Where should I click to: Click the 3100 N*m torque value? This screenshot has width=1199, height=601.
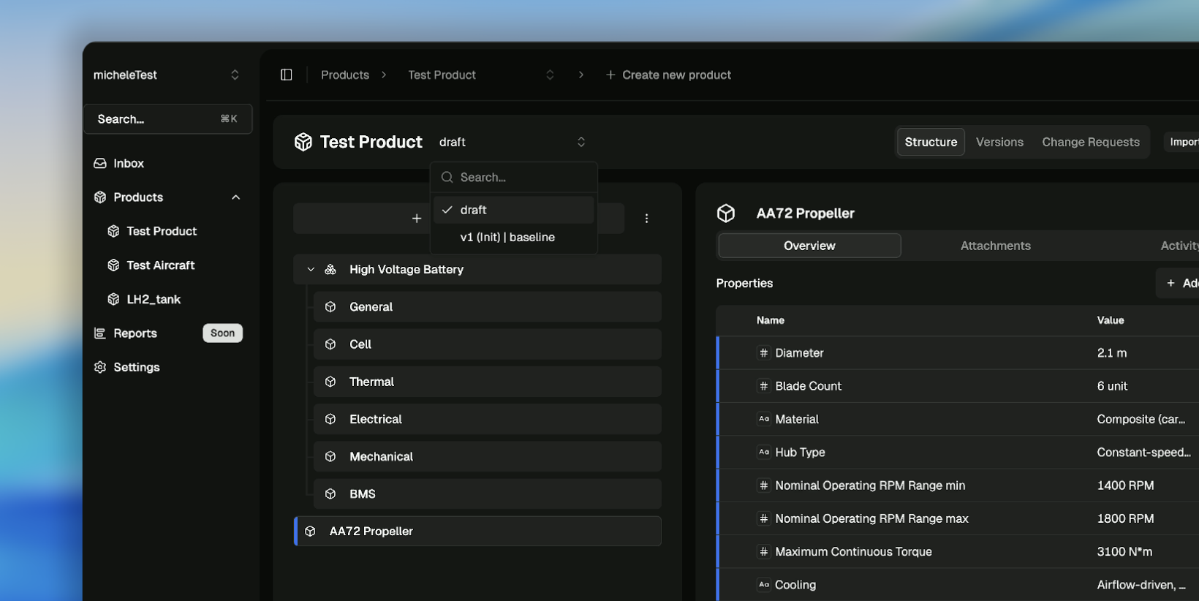point(1124,552)
